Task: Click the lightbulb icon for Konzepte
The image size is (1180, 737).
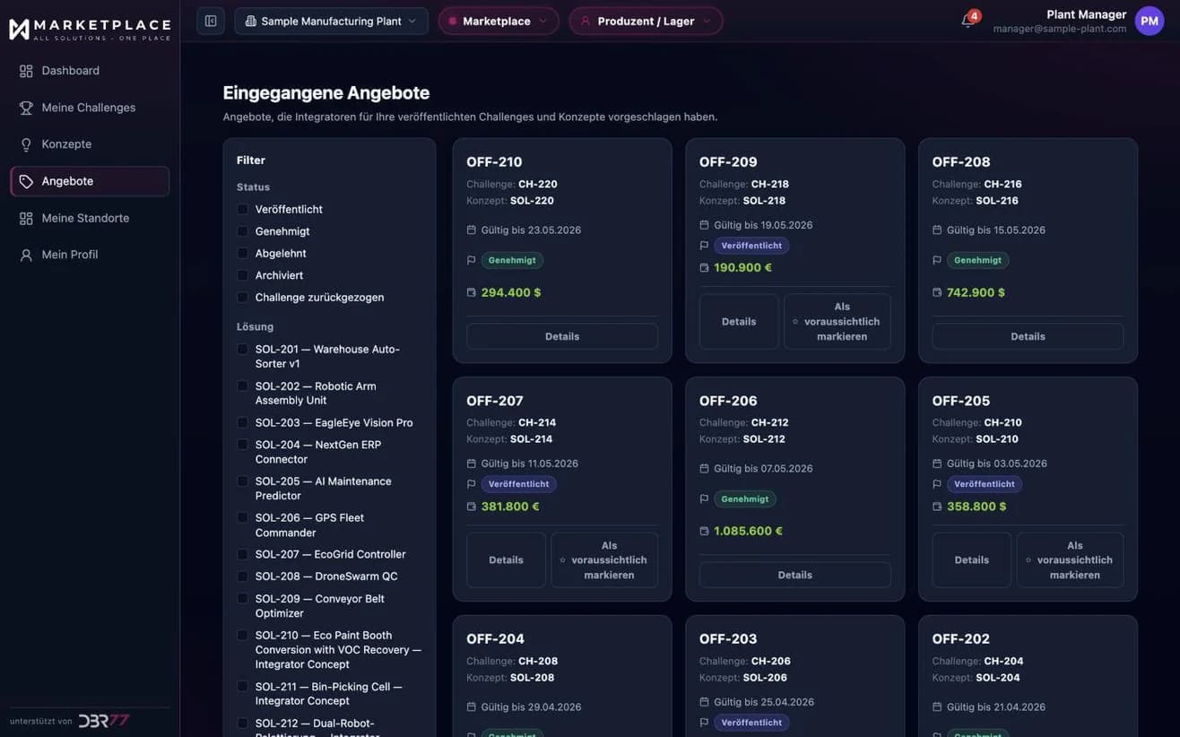Action: (x=26, y=144)
